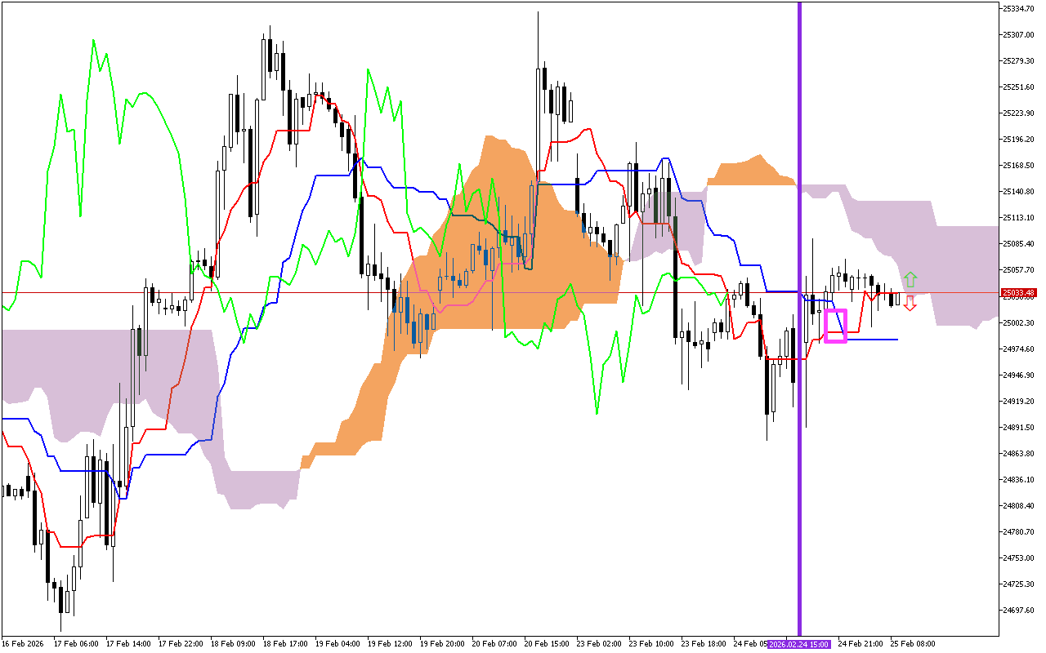This screenshot has width=1046, height=653.
Task: Click the 24863.80 price scale label
Action: tap(1018, 454)
